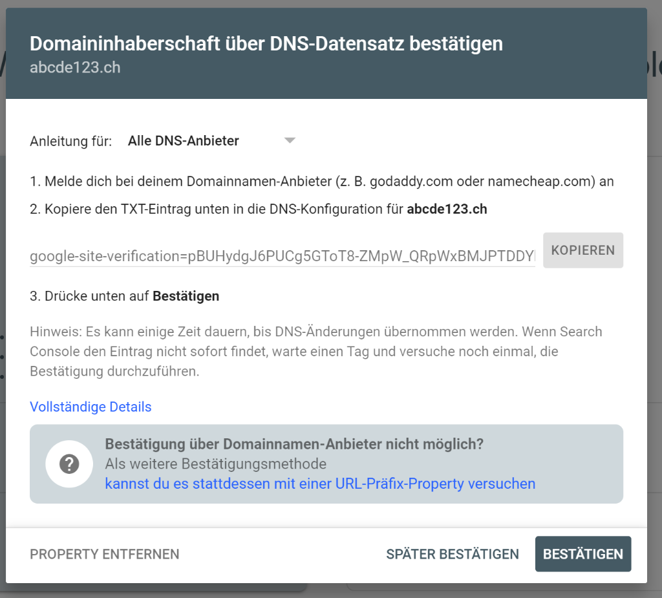Click the dialog title 'Domaininhaberschaft über DNS-Datensatz bestätigen'
Screen dimensions: 662x598
[x=266, y=44]
